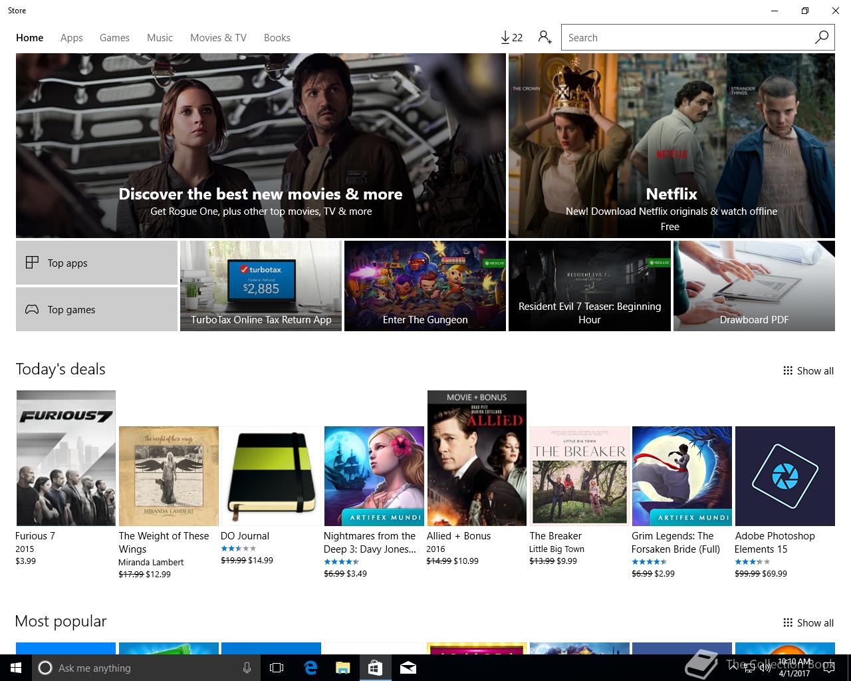Click the Little Big Town artist name
The width and height of the screenshot is (851, 681).
coord(556,549)
